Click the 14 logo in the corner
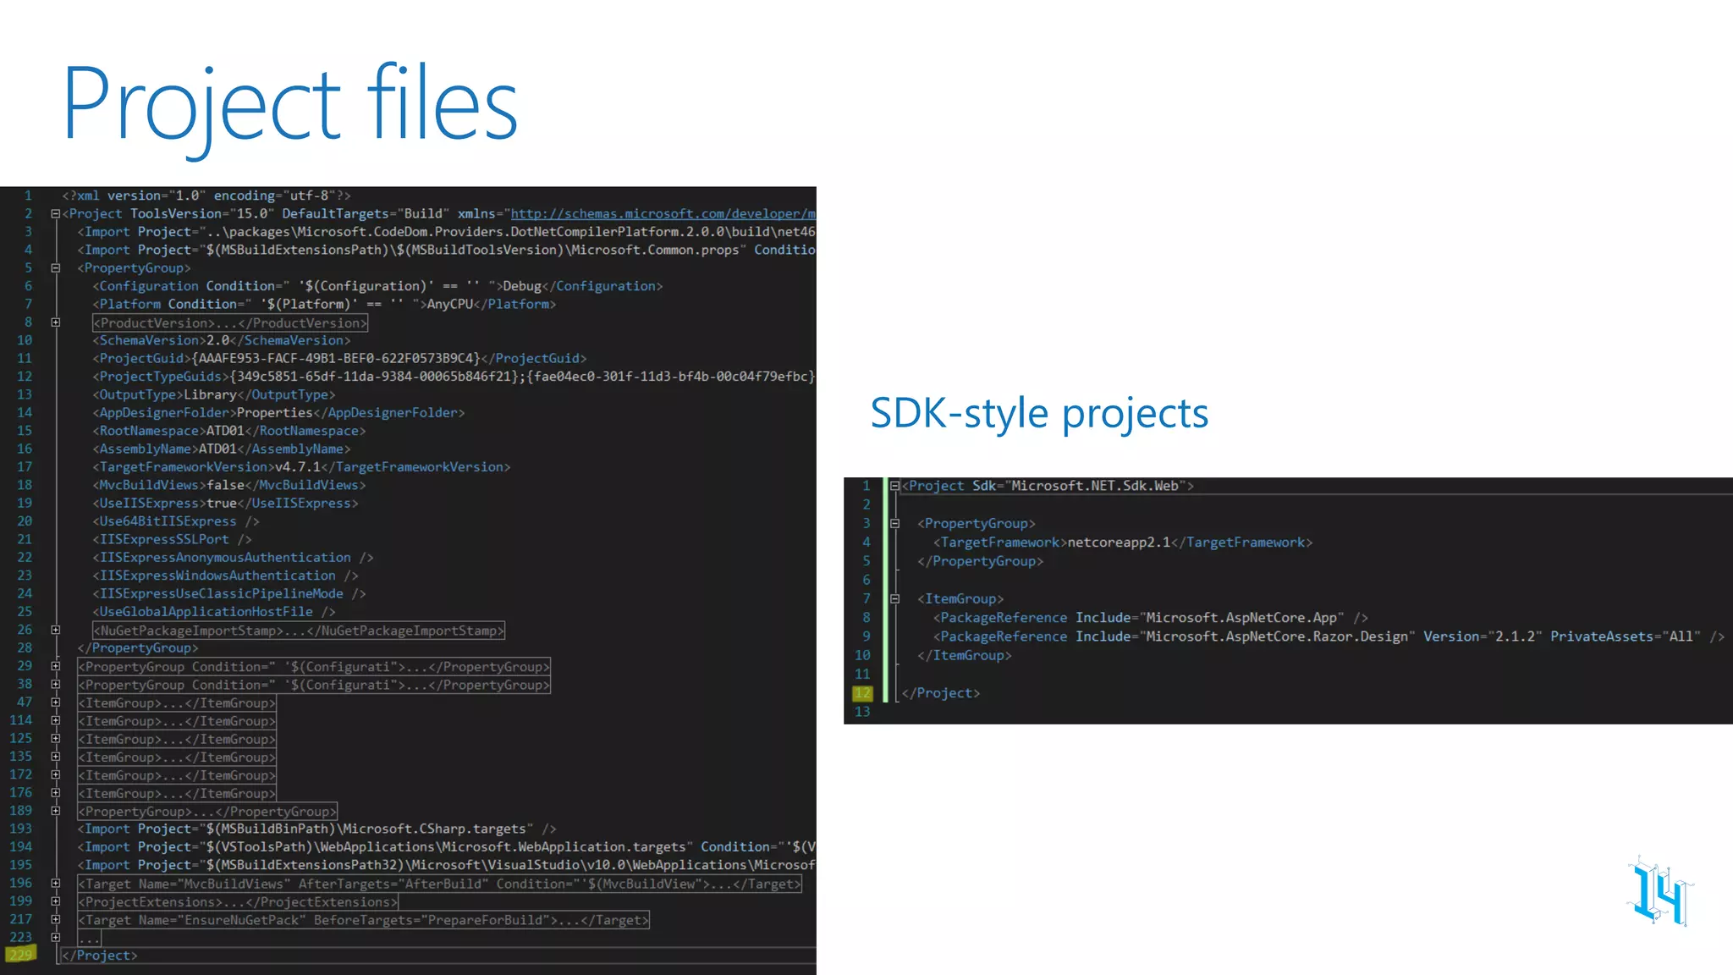Image resolution: width=1733 pixels, height=975 pixels. [x=1659, y=893]
